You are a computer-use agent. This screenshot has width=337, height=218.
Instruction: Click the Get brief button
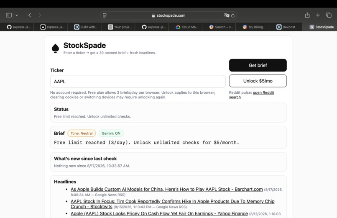258,65
